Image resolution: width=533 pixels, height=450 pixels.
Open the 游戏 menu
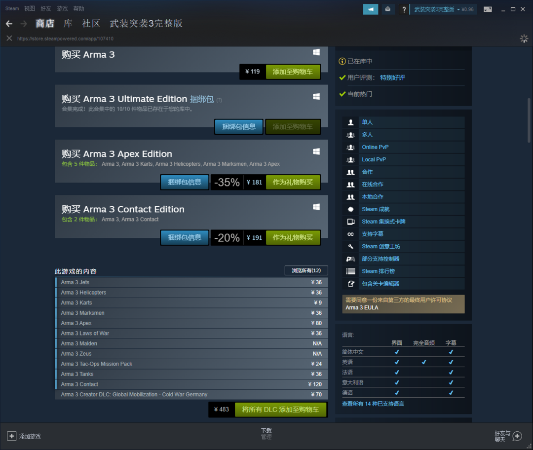point(62,8)
